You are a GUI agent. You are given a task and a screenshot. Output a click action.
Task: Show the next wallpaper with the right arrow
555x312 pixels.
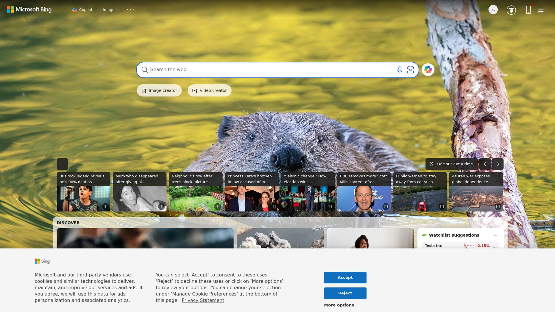point(497,164)
